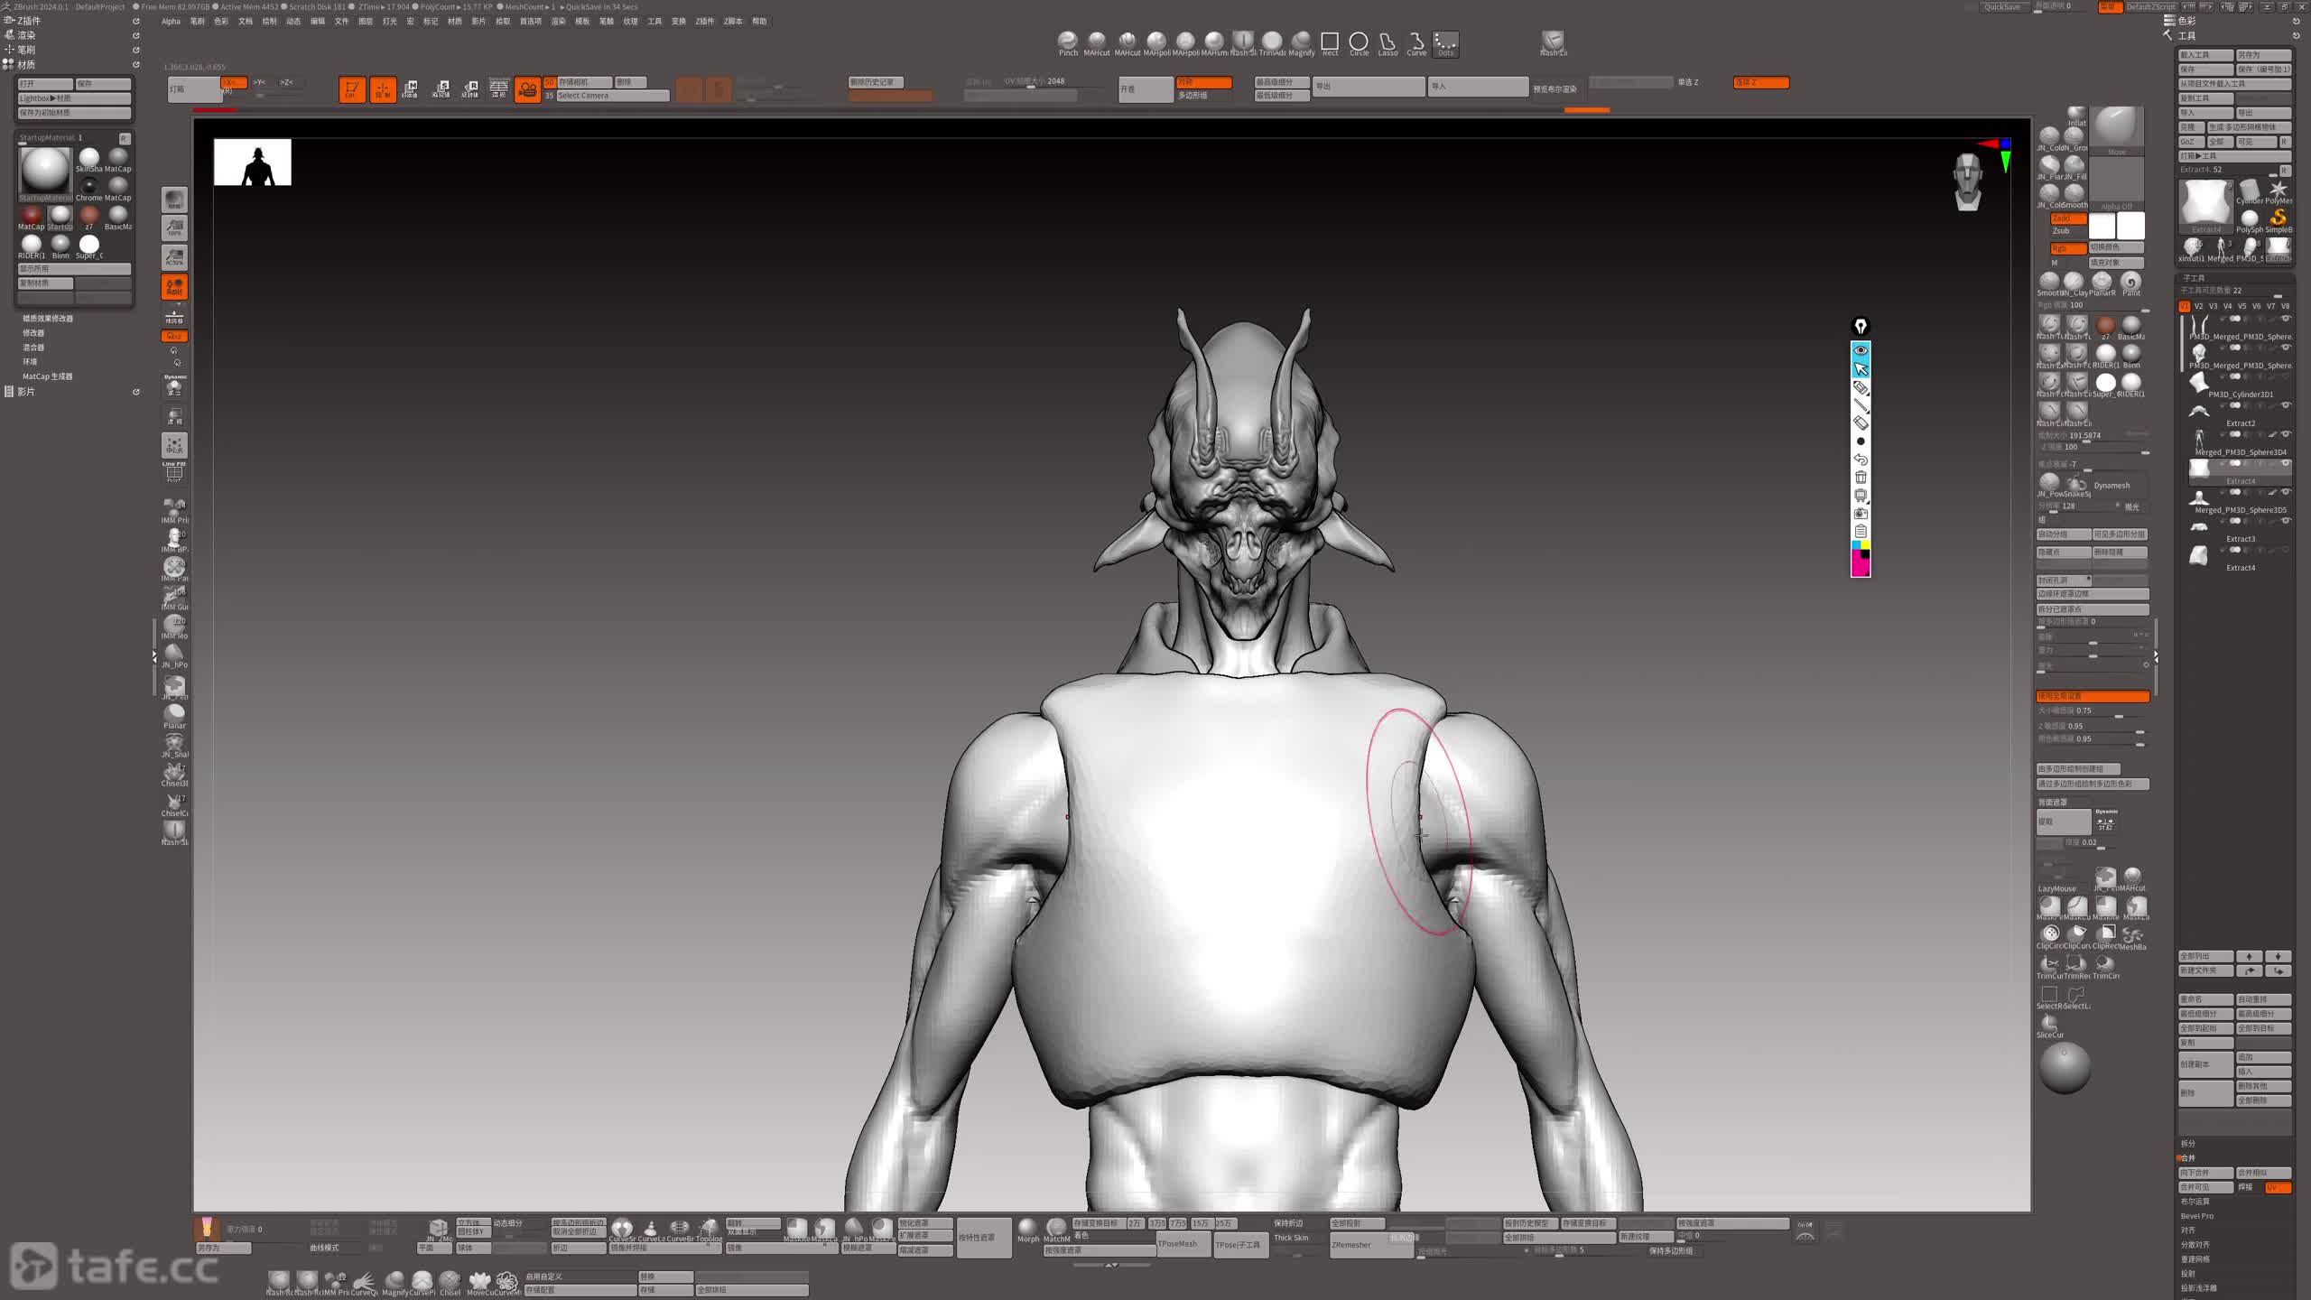The image size is (2311, 1300).
Task: Open the Select Camera dropdown
Action: click(x=612, y=96)
